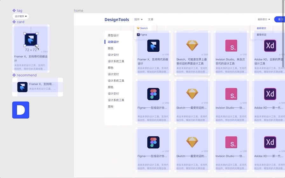This screenshot has width=285, height=178.
Task: Click the DesignTools logo text
Action: [117, 19]
